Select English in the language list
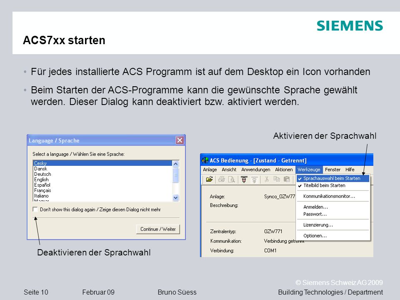This screenshot has height=300, width=400. click(102, 180)
